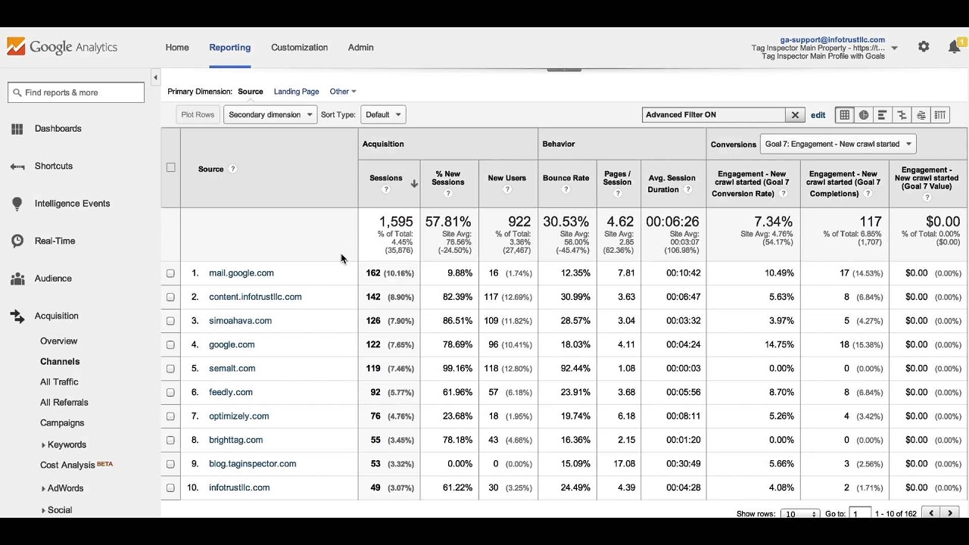Screen dimensions: 969x545
Task: Open the Customization tab
Action: pos(300,47)
